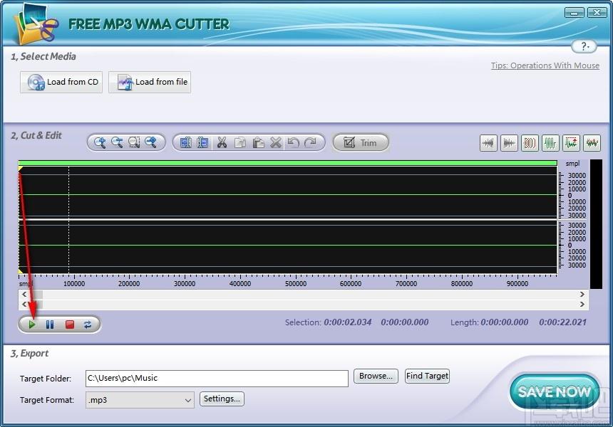
Task: Click the lower scrollbar right arrow
Action: pos(582,304)
